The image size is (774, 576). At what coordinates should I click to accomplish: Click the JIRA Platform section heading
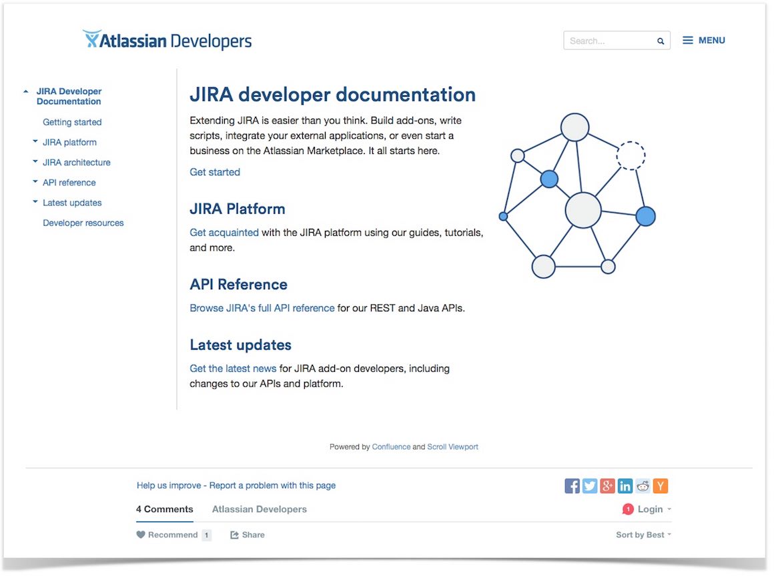pyautogui.click(x=238, y=209)
